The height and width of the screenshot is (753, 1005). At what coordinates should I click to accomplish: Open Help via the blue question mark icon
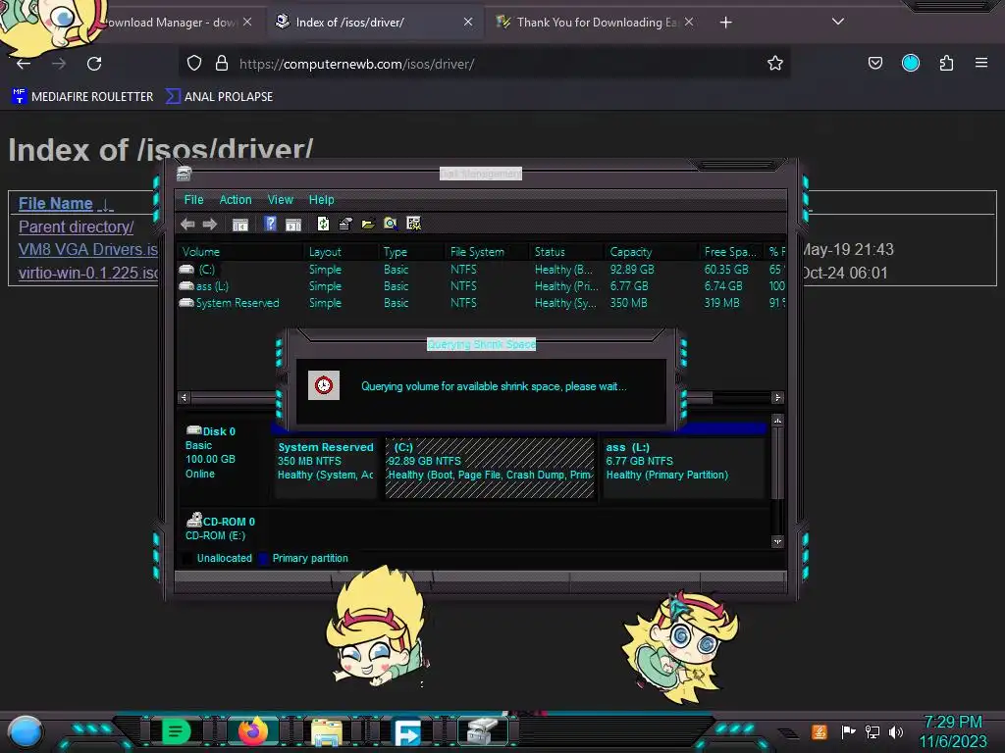[x=271, y=224]
